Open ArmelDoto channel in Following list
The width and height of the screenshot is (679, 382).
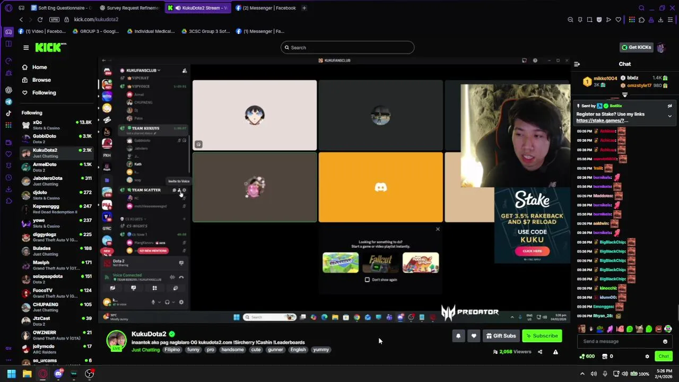tap(57, 167)
